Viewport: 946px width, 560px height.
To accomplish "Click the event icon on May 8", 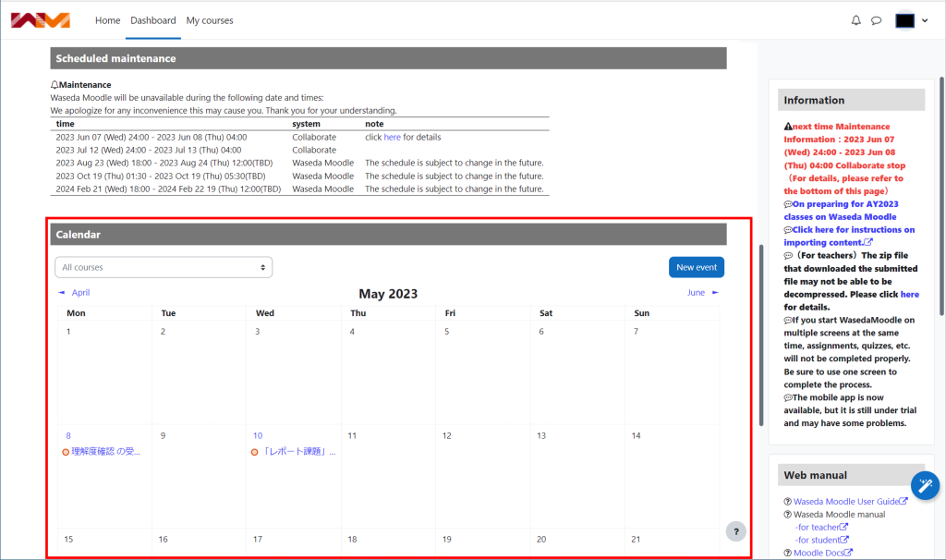I will click(x=64, y=452).
